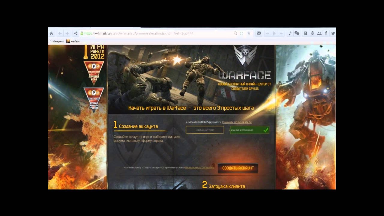384x216 pixels.
Task: Click the WARFACE title logo text
Action: (x=245, y=75)
